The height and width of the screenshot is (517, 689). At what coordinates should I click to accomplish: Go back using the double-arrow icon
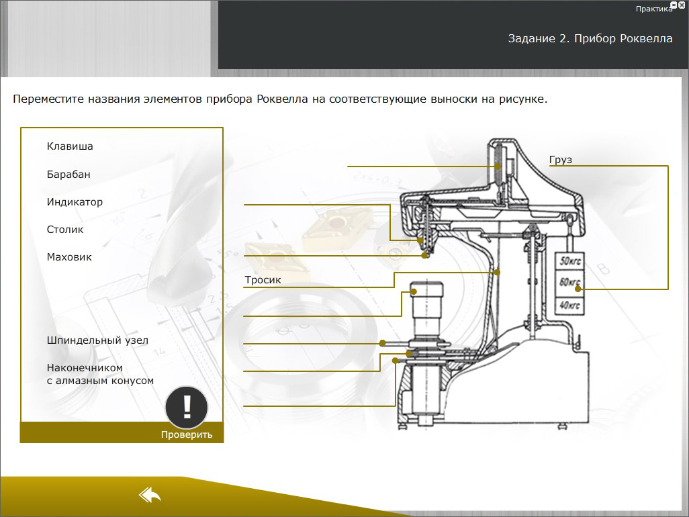point(150,496)
